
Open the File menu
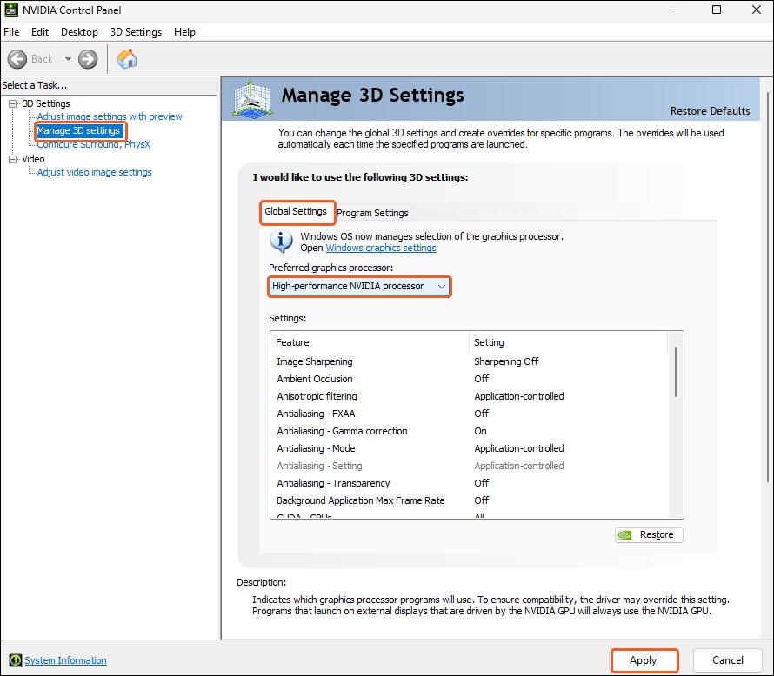pos(11,32)
